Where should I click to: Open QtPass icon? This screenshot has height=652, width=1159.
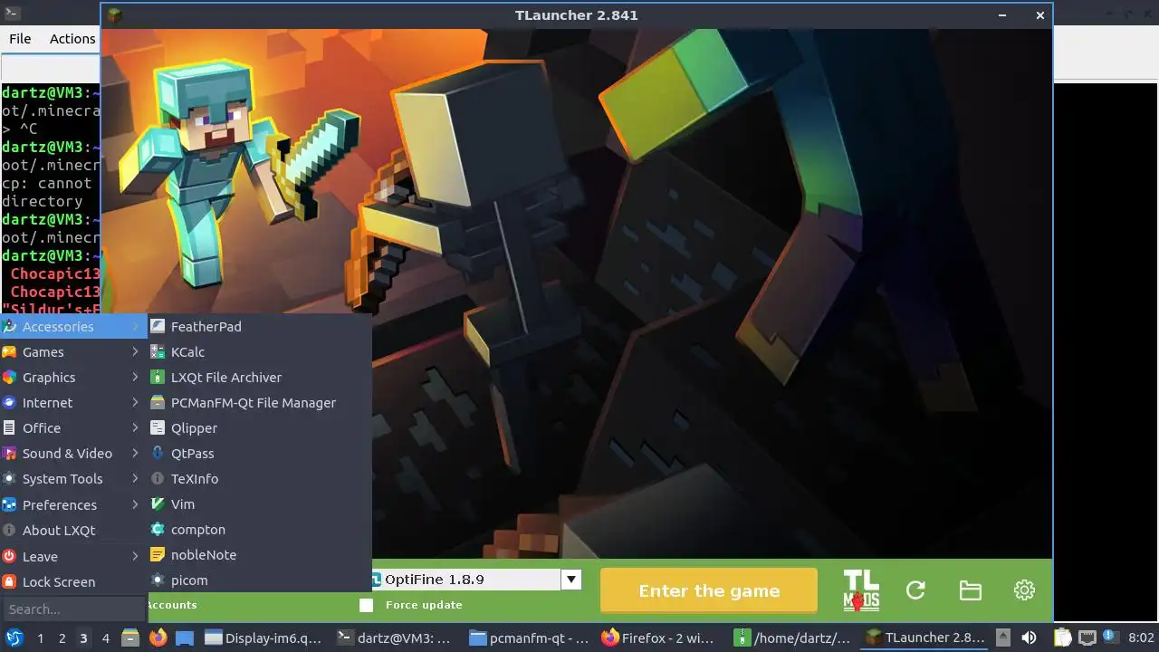tap(158, 453)
